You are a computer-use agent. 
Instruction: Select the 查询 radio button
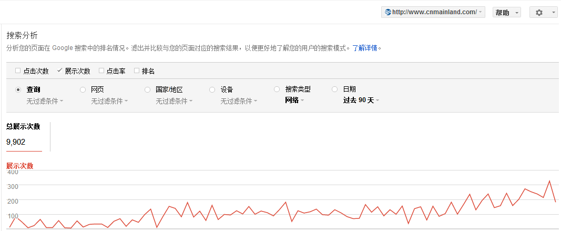point(18,89)
